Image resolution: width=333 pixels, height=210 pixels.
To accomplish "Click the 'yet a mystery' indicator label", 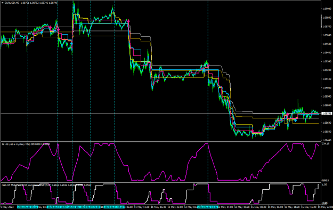I will tap(26, 144).
